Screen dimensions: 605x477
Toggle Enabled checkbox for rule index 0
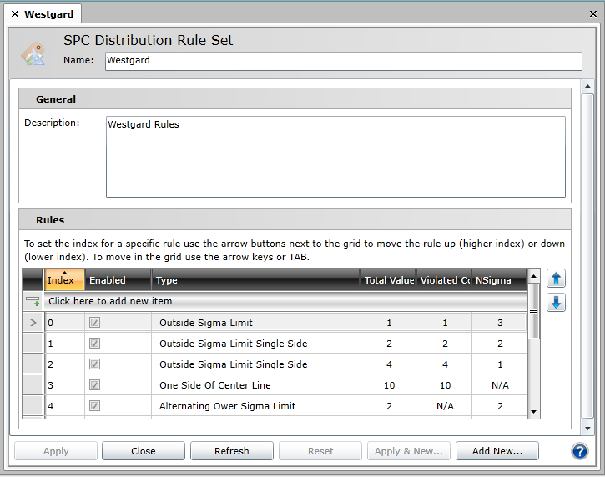coord(94,323)
